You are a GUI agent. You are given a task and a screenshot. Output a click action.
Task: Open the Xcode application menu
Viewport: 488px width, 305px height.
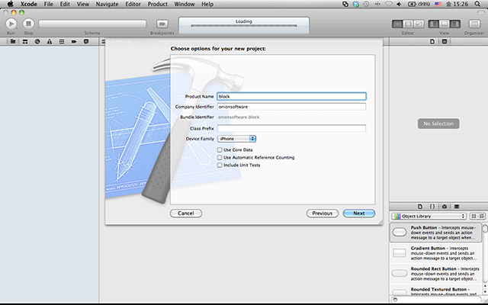pyautogui.click(x=29, y=4)
